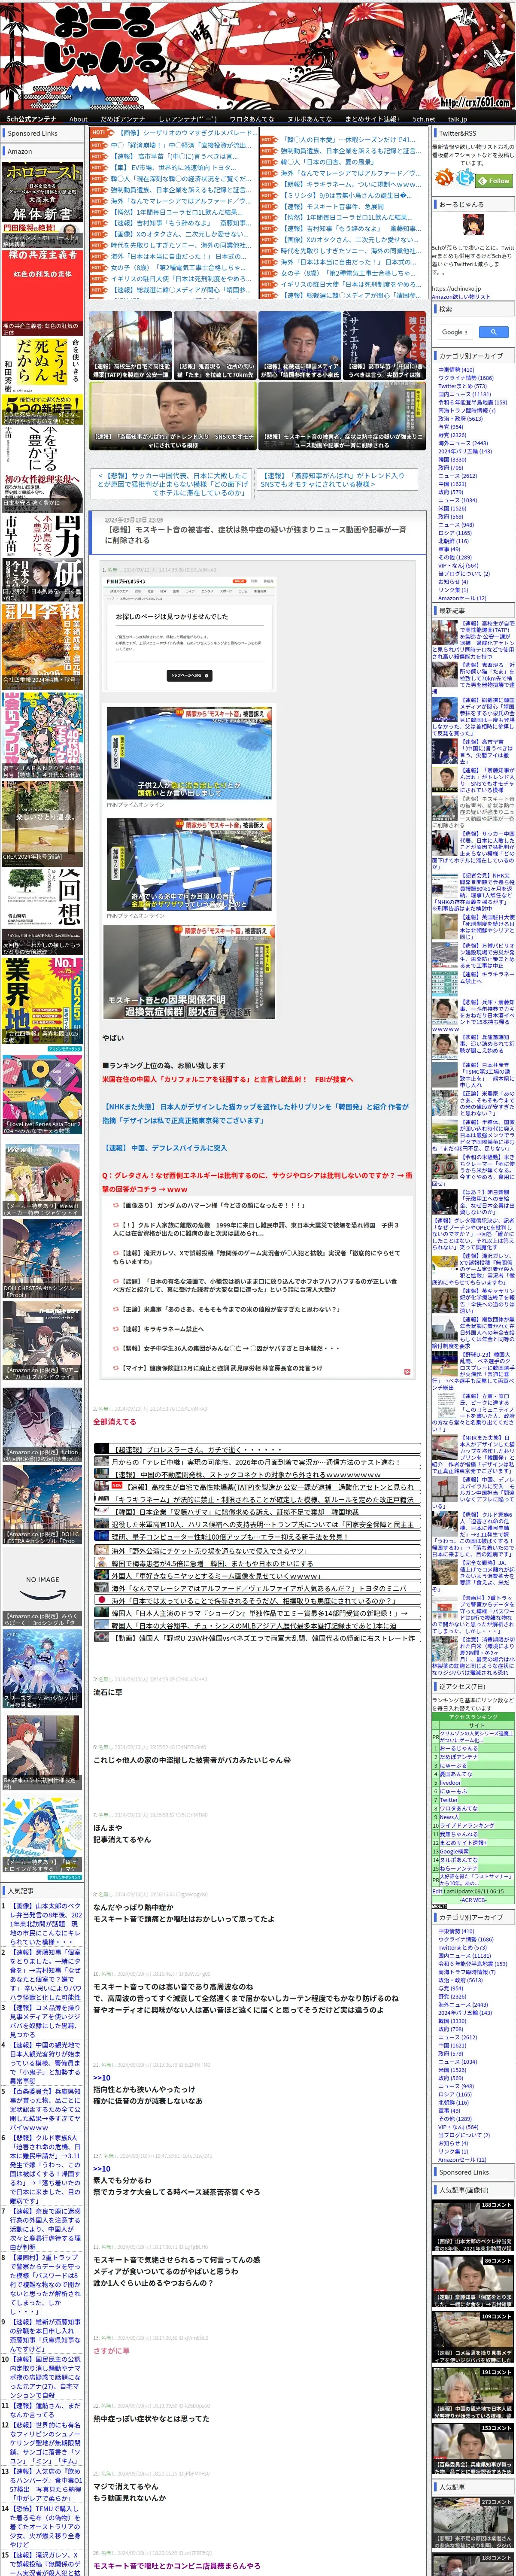Open the ワロタあんてな nav tab

tap(251, 118)
